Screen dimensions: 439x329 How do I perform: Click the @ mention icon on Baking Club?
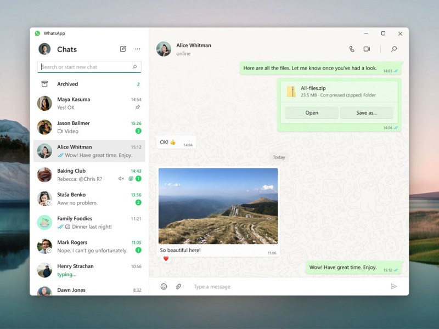(131, 179)
